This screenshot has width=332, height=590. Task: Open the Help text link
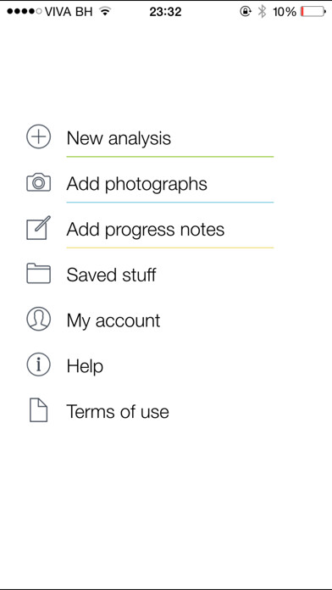click(x=85, y=366)
